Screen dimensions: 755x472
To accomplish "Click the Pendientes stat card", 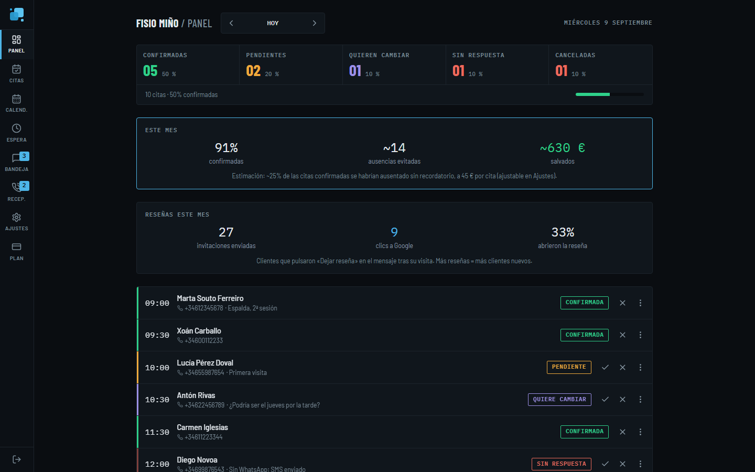I will coord(291,65).
